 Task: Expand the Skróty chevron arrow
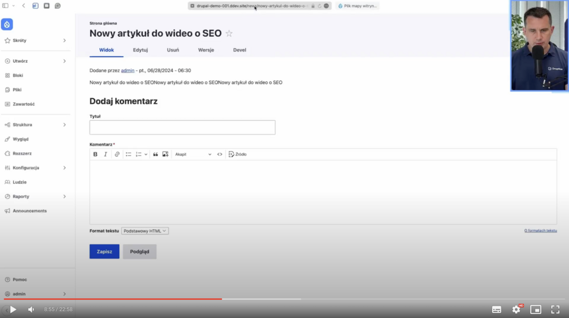tap(65, 41)
